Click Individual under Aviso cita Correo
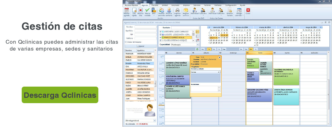 [x=212, y=11]
